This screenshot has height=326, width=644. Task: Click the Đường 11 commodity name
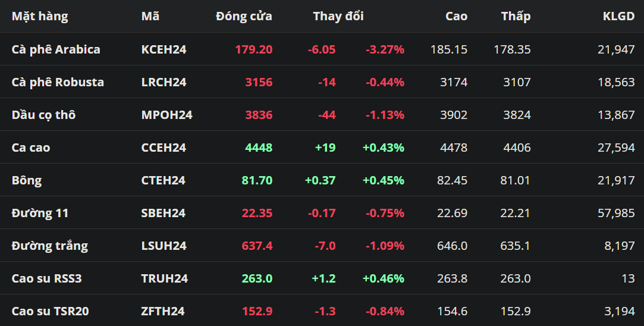40,213
